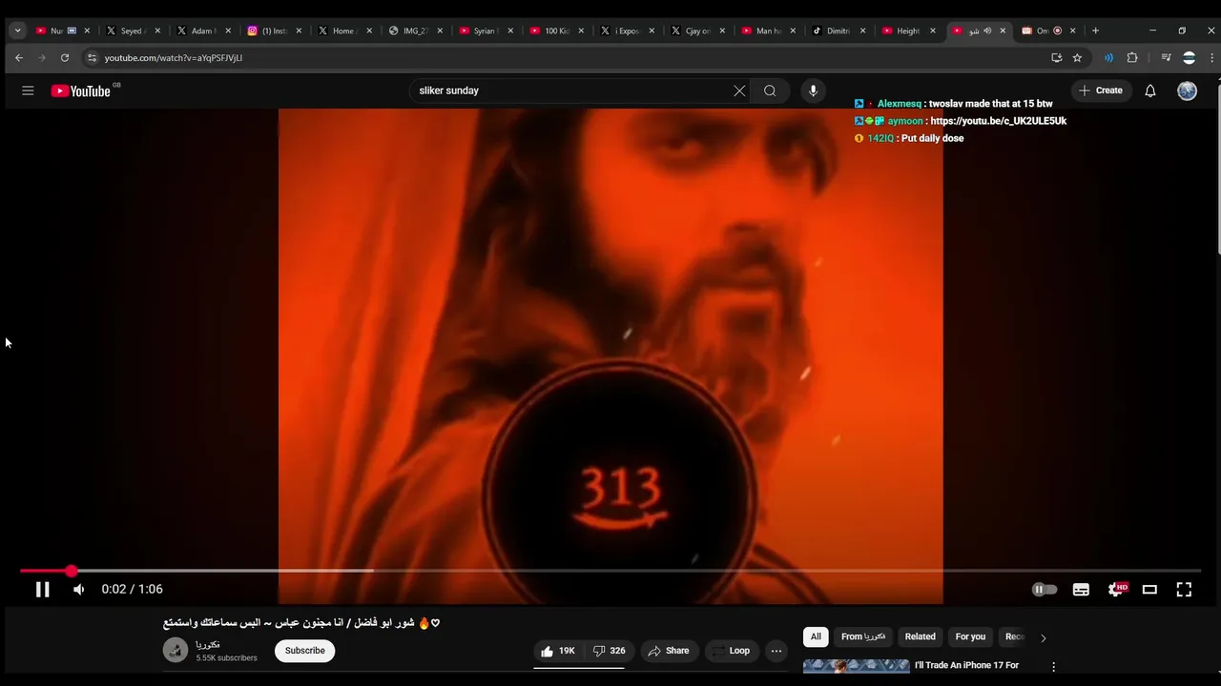Open the channel avatar beside Subscribe
Screen dimensions: 1221x686
176,651
